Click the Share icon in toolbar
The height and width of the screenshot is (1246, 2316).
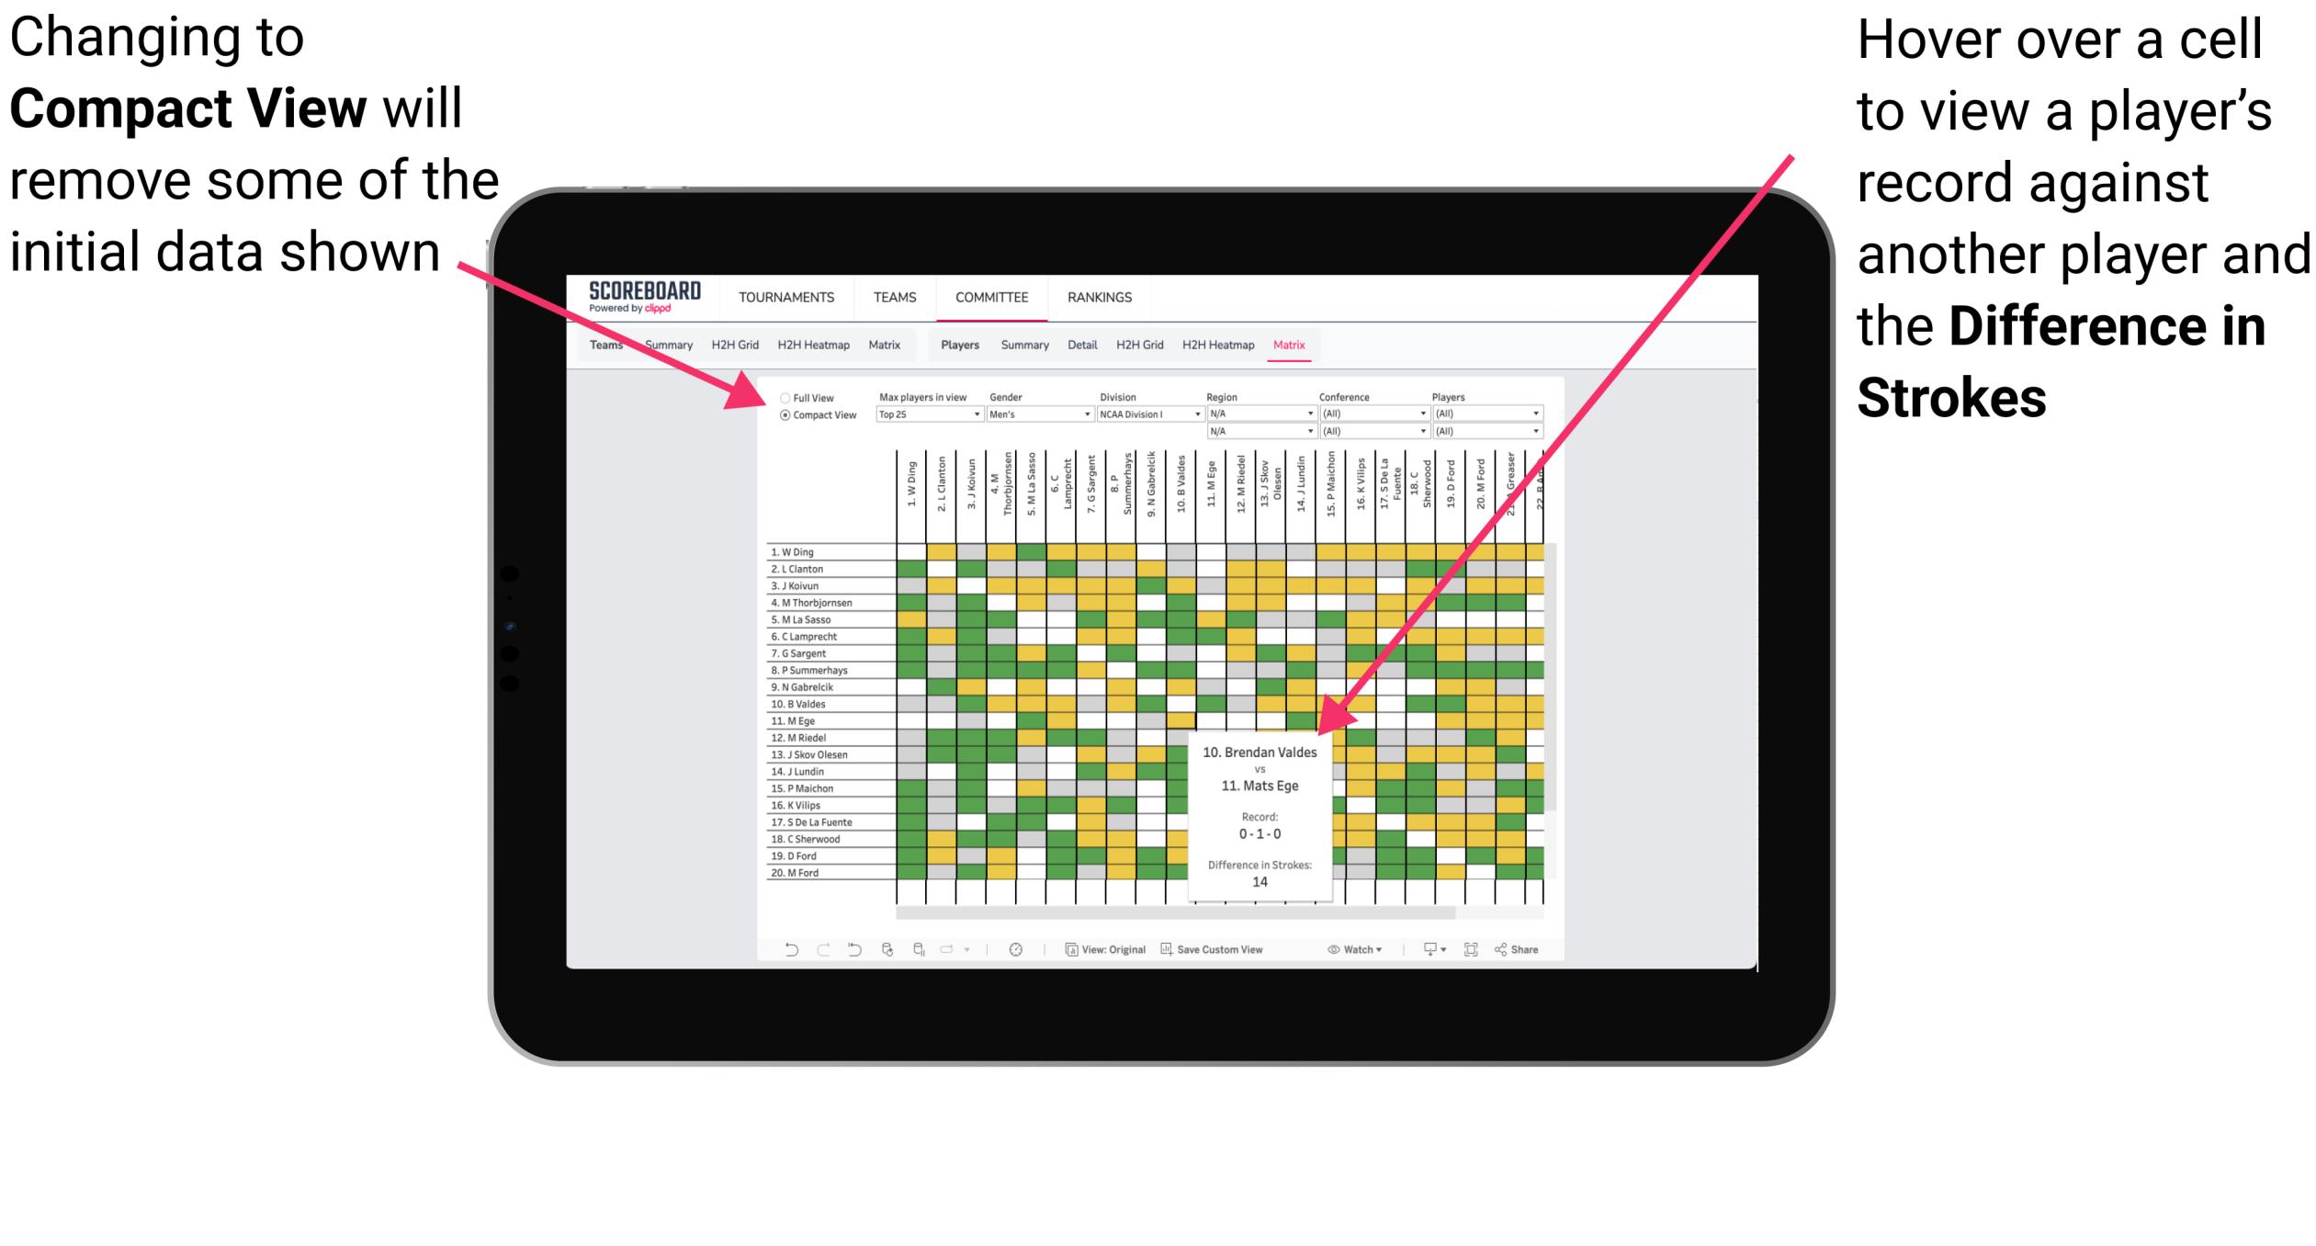click(x=1526, y=948)
